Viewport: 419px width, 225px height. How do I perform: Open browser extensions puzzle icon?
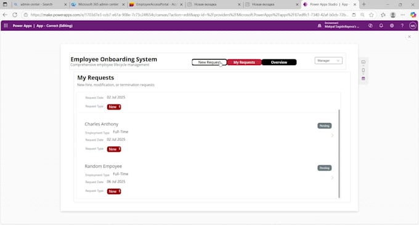383,15
